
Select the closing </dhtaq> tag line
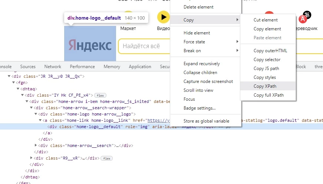(x=30, y=177)
